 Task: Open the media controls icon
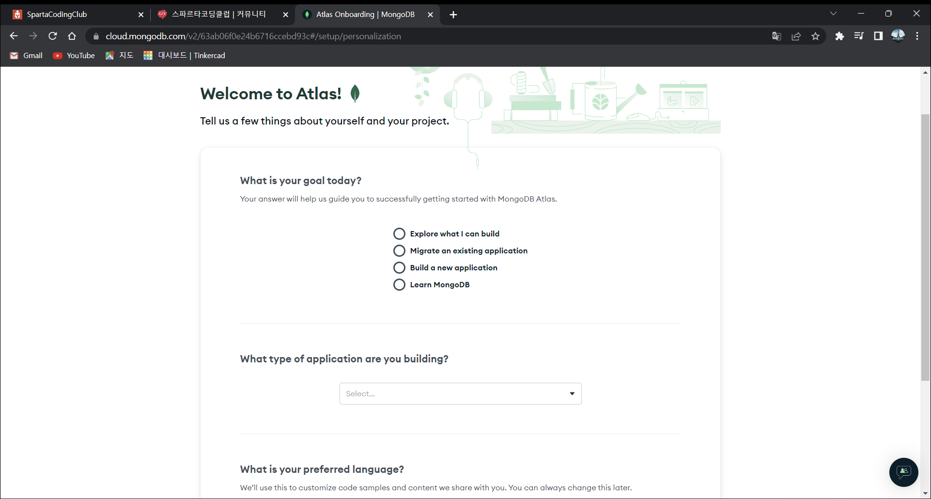tap(859, 36)
